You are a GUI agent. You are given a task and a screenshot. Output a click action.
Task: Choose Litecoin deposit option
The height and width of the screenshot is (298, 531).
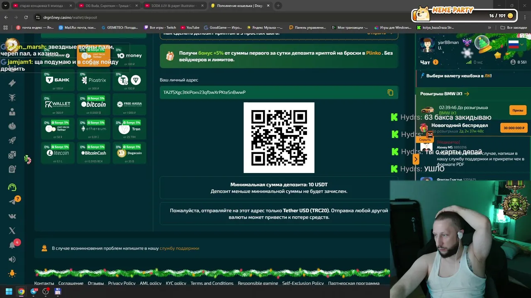pyautogui.click(x=58, y=153)
